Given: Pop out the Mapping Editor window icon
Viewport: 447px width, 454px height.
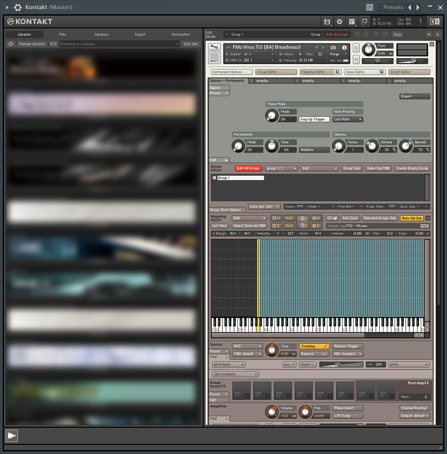Looking at the screenshot, I should coord(337,72).
